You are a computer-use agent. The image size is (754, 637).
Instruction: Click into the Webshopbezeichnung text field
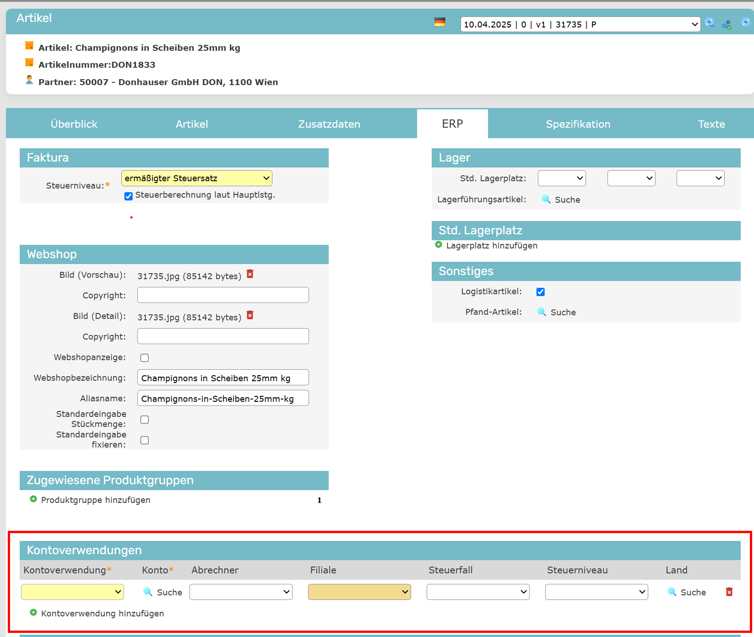click(223, 378)
